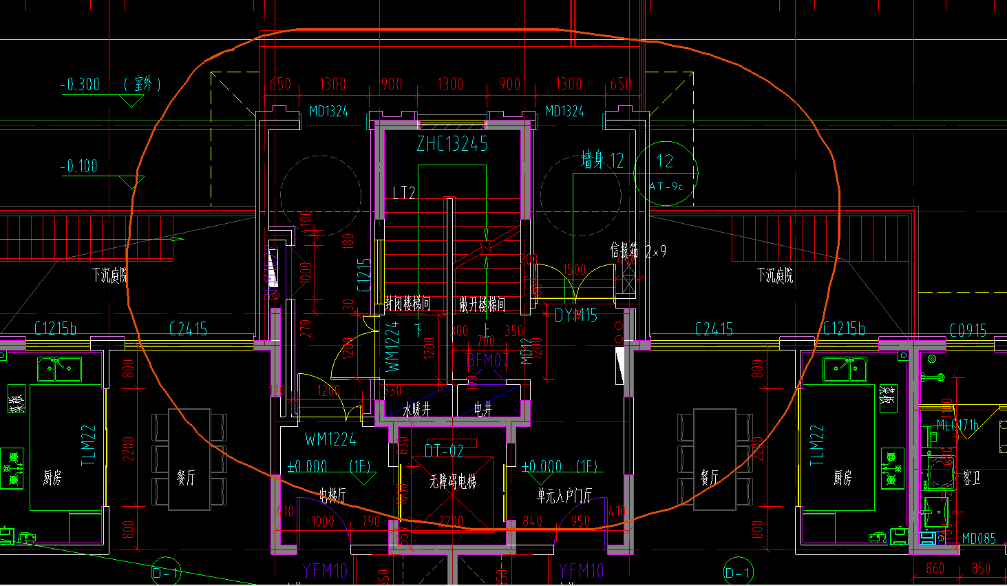Click the 水暖井 shaft label
1007x586 pixels.
coord(416,410)
